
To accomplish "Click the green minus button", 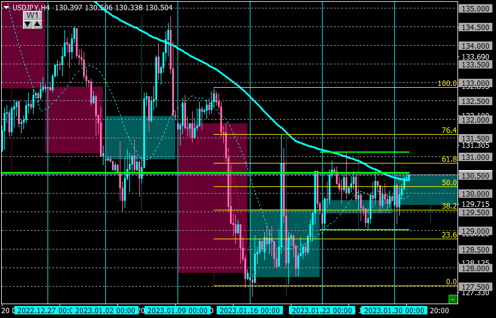I will pos(453,299).
